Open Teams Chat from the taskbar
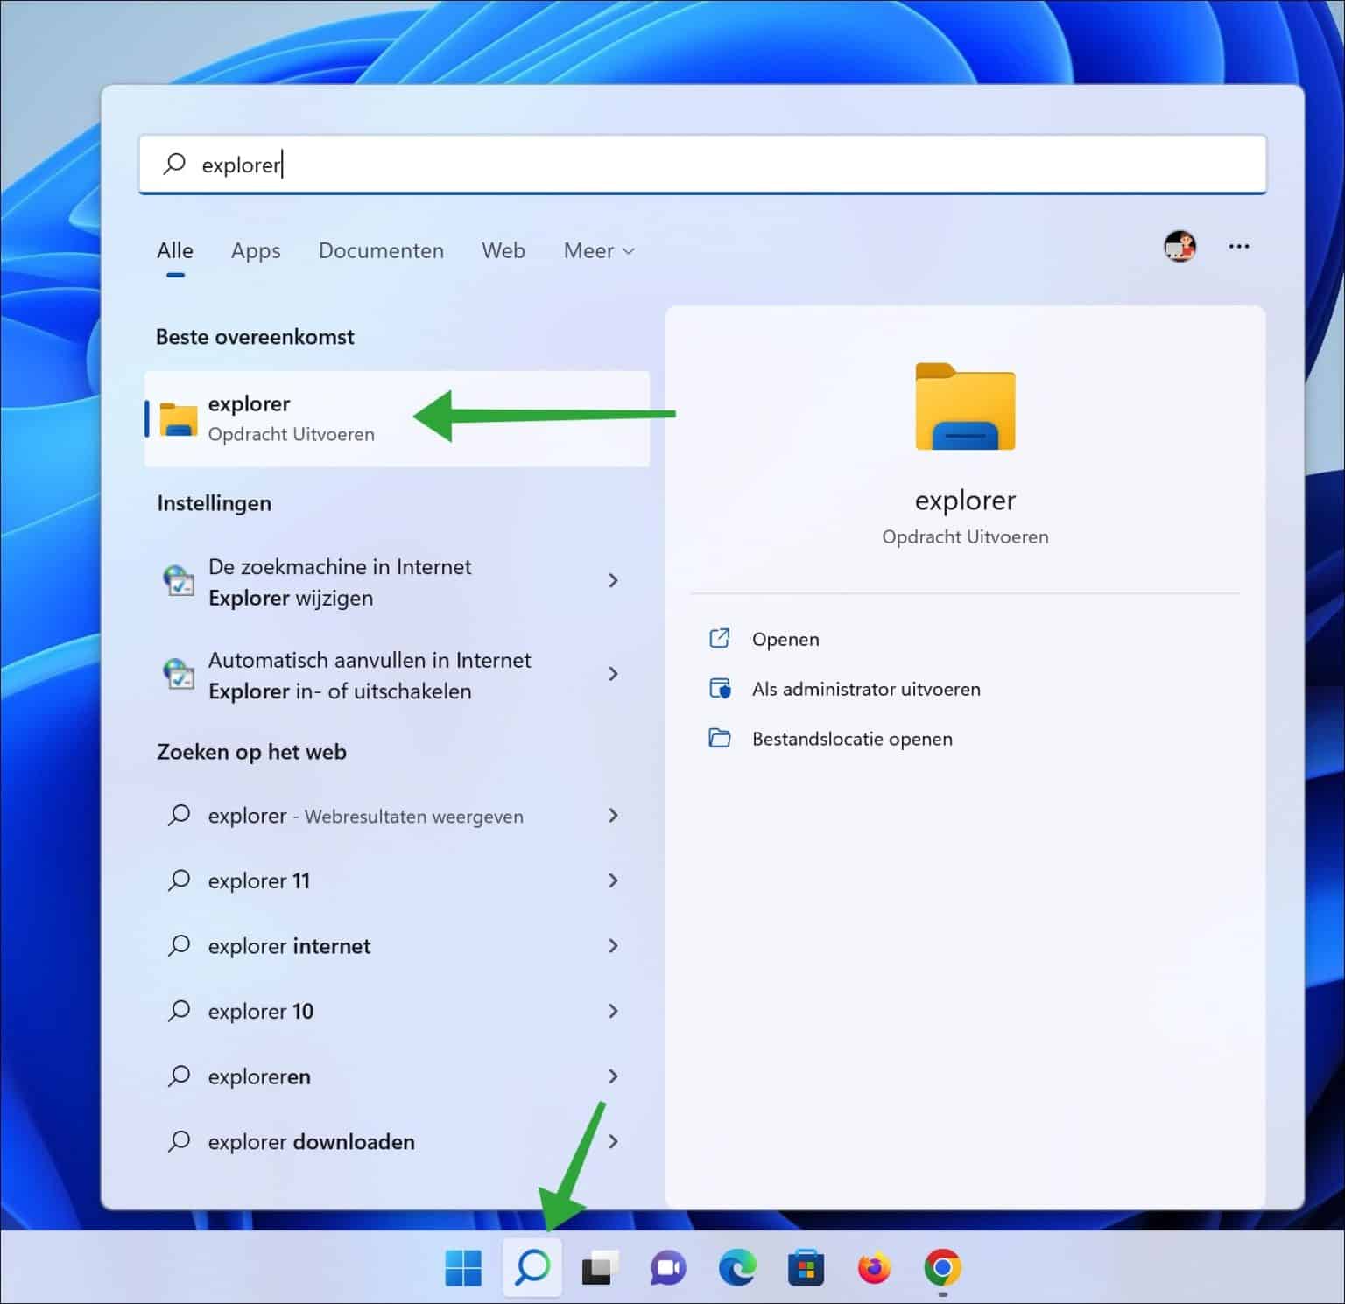The height and width of the screenshot is (1304, 1345). click(669, 1266)
